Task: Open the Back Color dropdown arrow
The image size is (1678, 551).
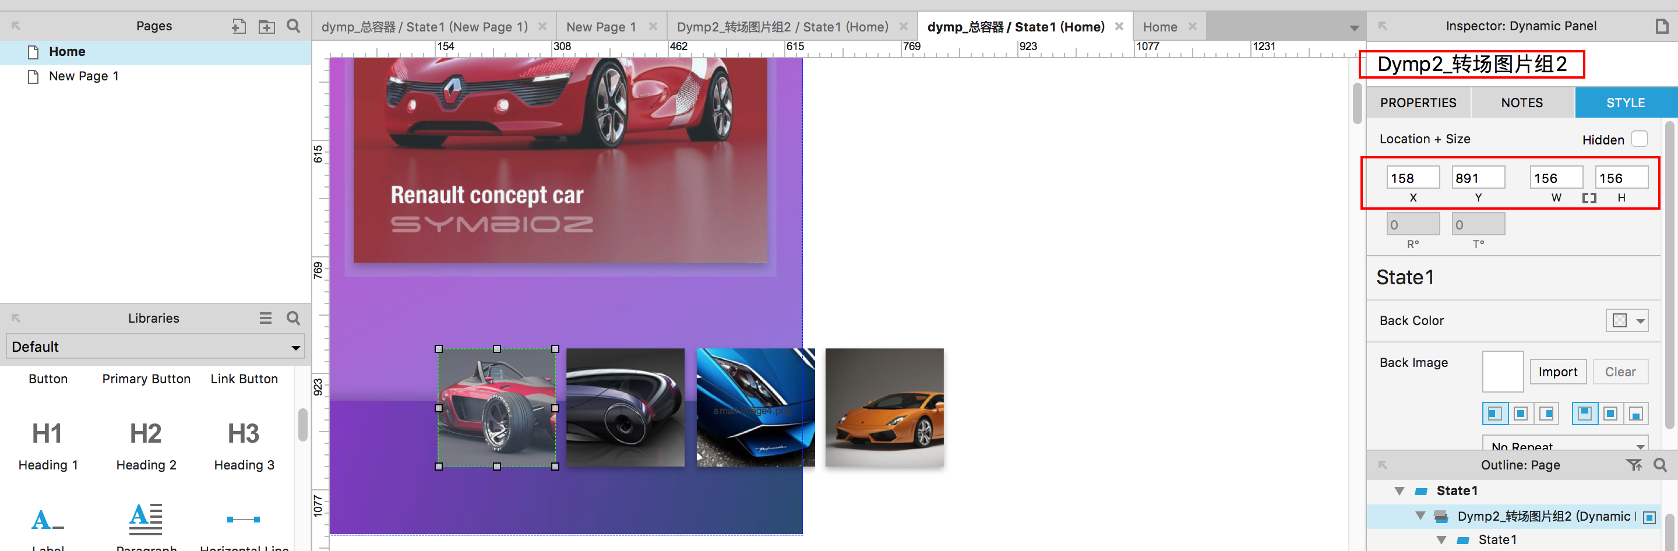Action: pos(1640,320)
